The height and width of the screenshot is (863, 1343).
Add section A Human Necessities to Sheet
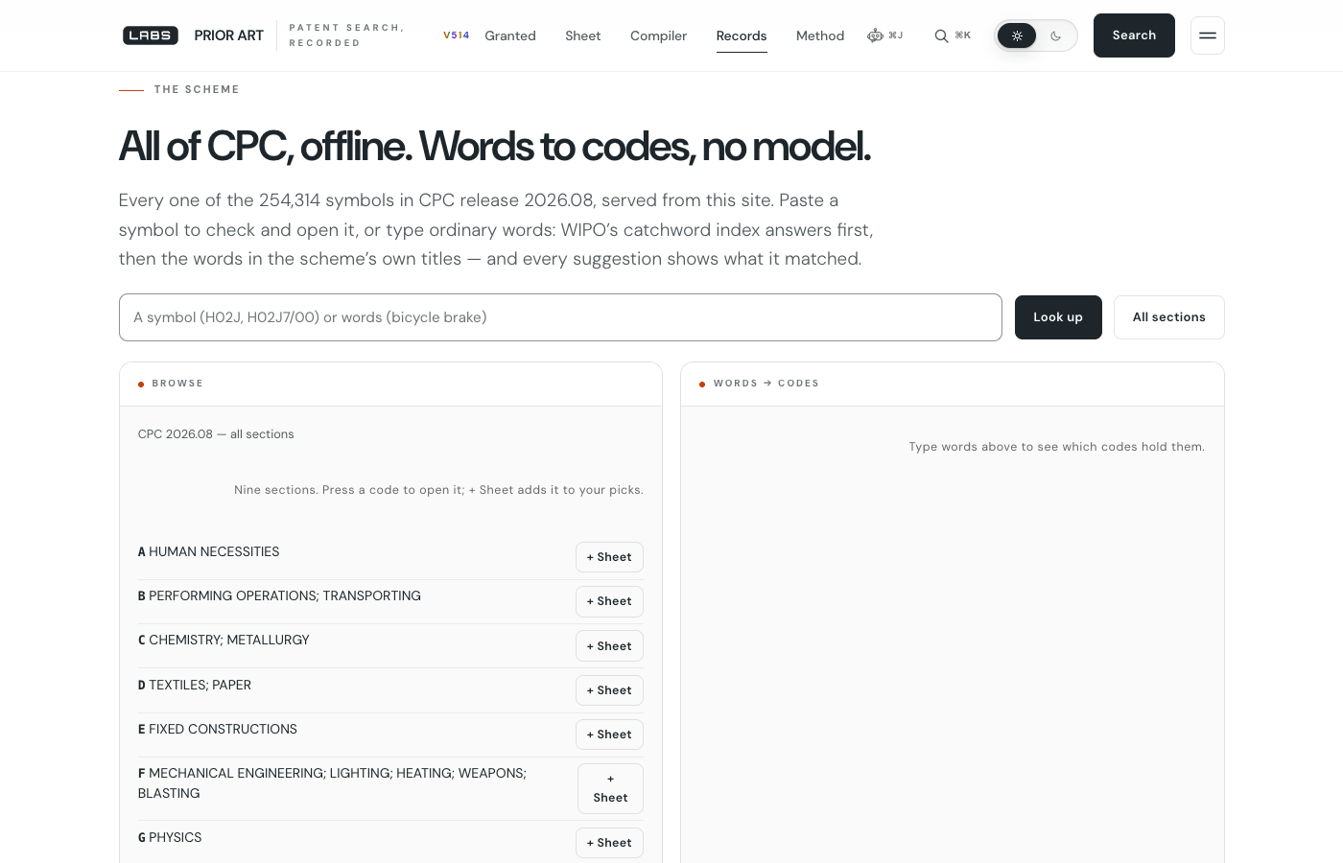pos(609,557)
